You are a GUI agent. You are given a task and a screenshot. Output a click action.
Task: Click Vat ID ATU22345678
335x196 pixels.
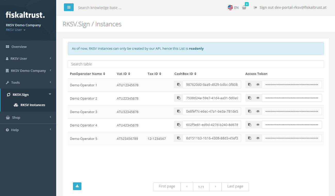pos(128,98)
